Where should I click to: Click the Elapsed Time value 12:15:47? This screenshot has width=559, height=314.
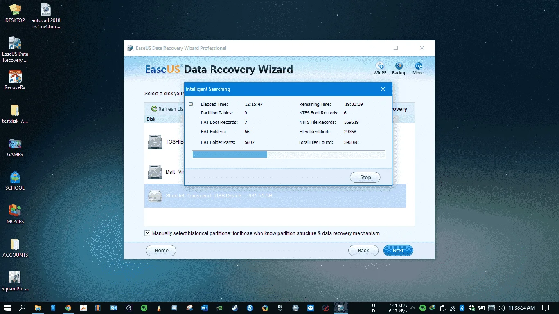point(254,104)
